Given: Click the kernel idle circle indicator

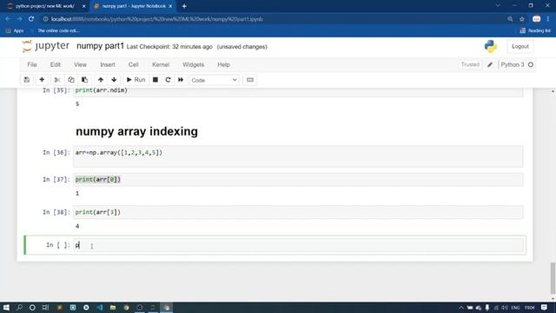Looking at the screenshot, I should 531,64.
